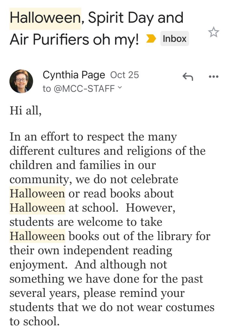Screen dimensions: 230x334
Task: Click highlighted Halloween before "books out of"
Action: 37,236
